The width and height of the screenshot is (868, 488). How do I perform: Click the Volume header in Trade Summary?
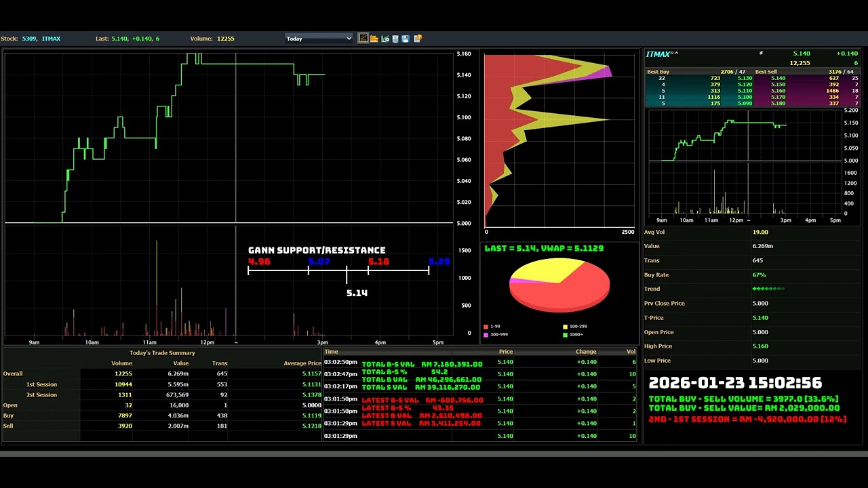[x=121, y=363]
